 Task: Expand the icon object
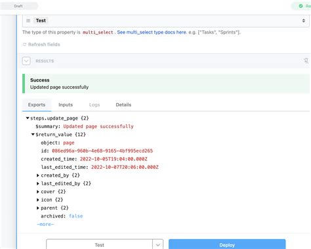(x=38, y=200)
